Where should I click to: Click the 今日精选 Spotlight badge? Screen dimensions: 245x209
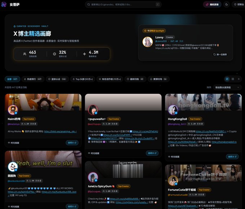tap(154, 31)
